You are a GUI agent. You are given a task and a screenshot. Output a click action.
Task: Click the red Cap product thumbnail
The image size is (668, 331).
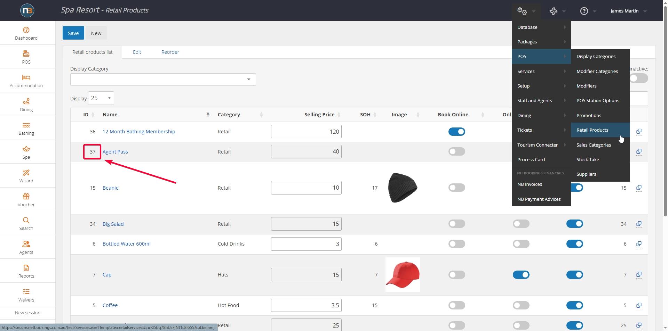click(x=403, y=275)
